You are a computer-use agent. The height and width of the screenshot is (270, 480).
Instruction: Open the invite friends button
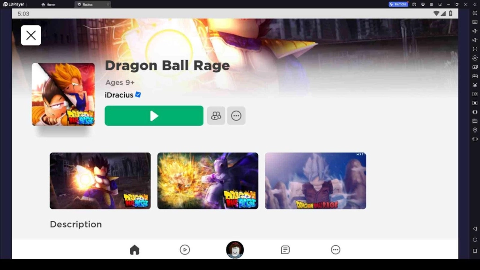click(216, 116)
